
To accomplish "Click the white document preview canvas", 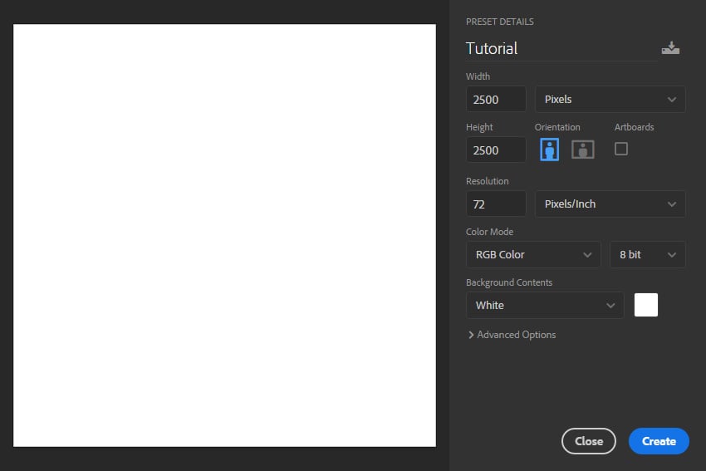I will [x=224, y=235].
